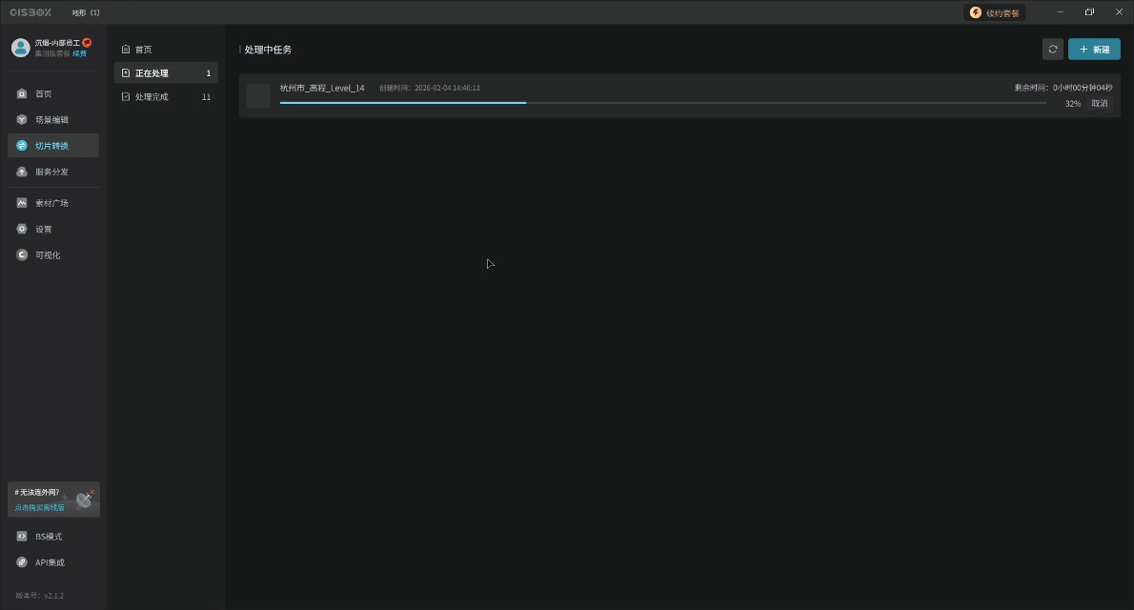
Task: Click the orange message badge beside username
Action: pyautogui.click(x=87, y=43)
